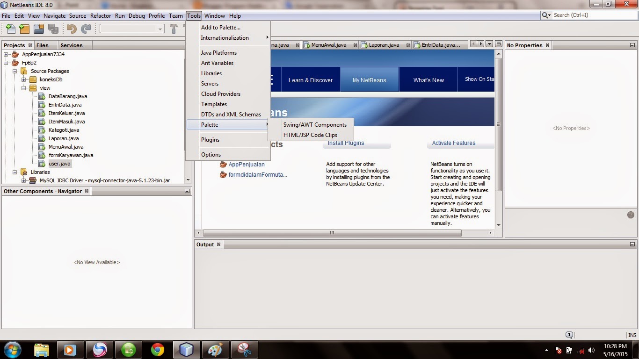Click the notifications icon in status bar

[x=569, y=335]
